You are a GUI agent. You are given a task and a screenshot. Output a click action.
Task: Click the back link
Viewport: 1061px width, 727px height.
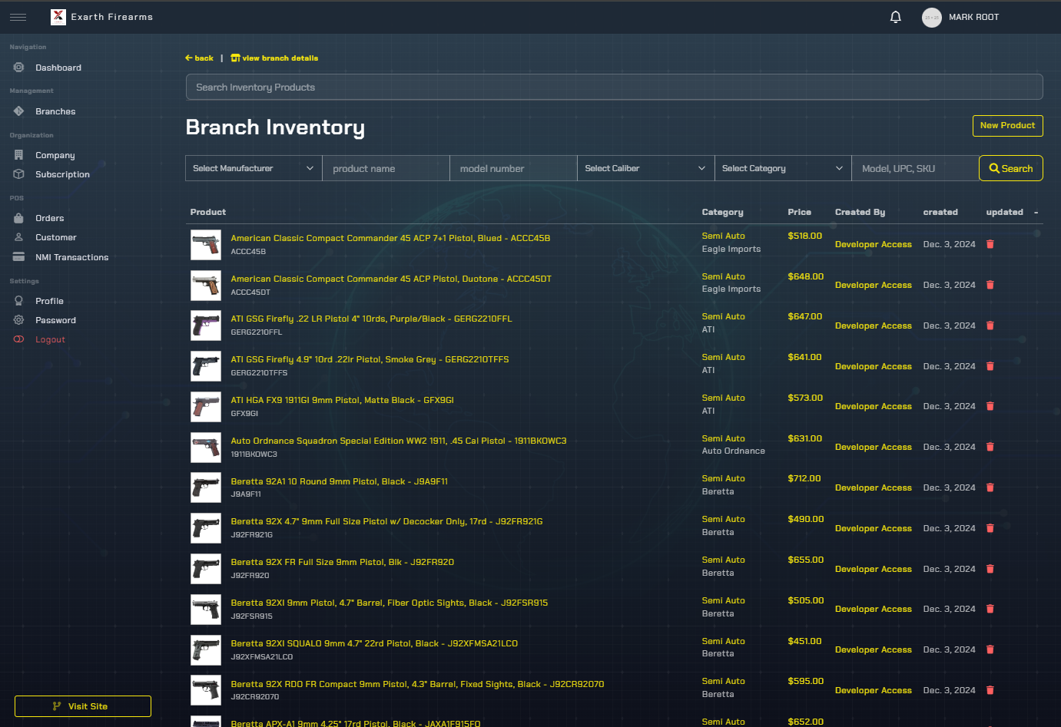point(199,58)
